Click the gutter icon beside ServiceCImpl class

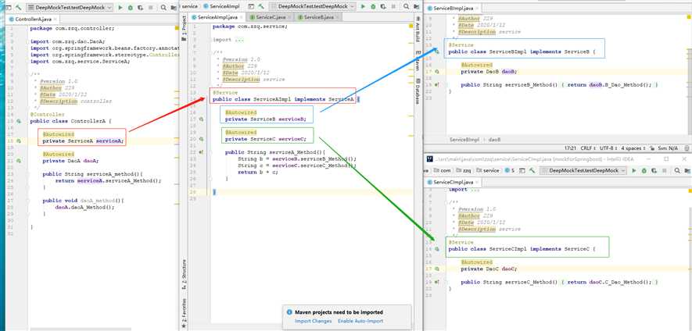pos(437,249)
